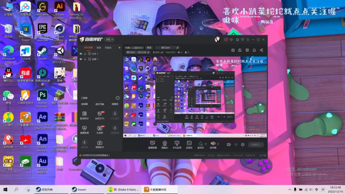Open settings gear in bottom bar
345x194 pixels.
point(243,144)
